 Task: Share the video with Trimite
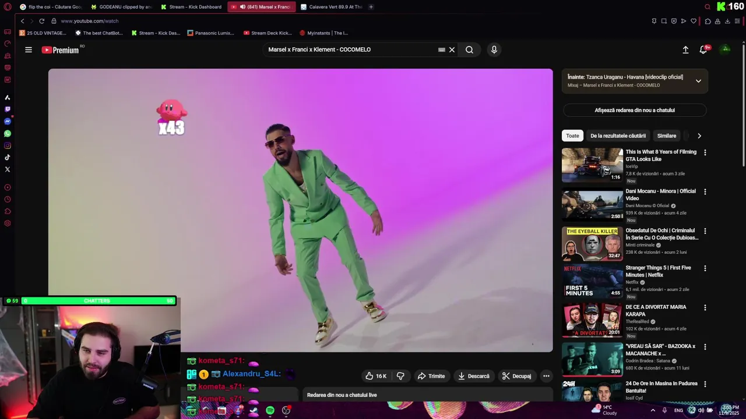[x=431, y=376]
